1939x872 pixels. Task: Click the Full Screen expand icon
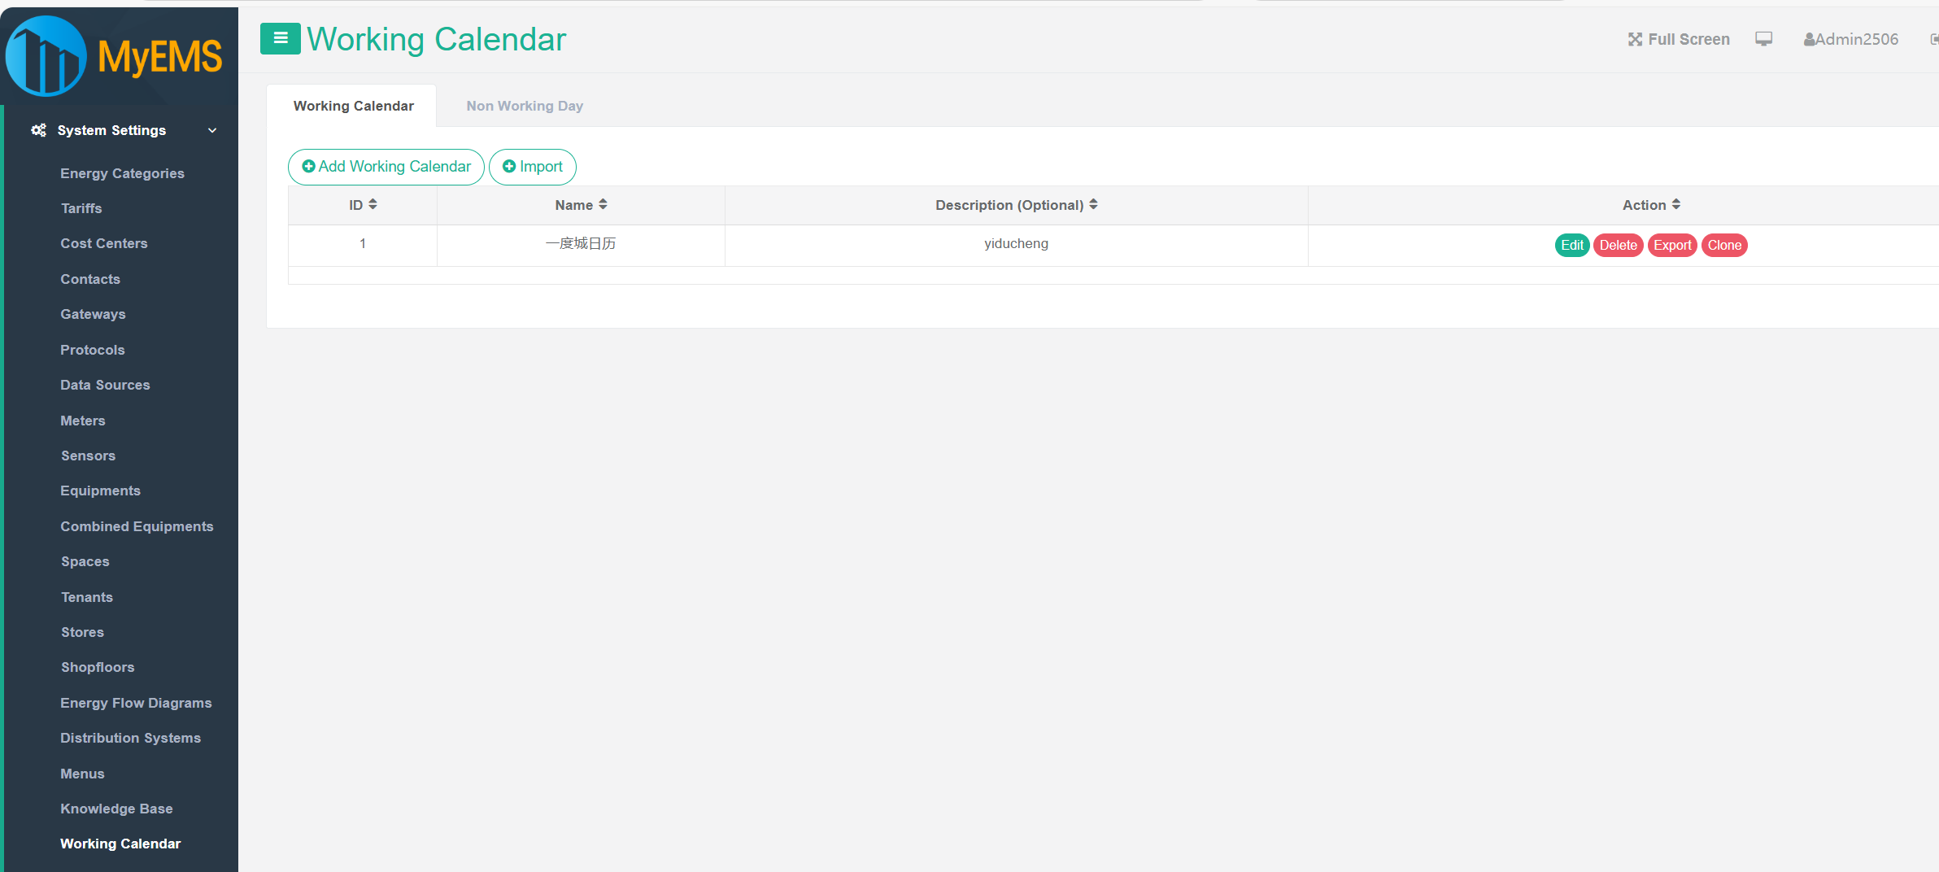click(x=1635, y=39)
